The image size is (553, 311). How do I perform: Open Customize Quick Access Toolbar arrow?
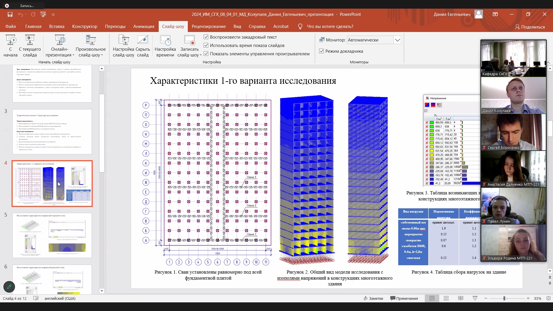[53, 14]
